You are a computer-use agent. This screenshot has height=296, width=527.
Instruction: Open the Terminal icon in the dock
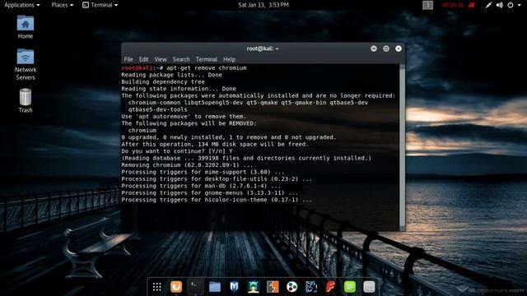click(x=195, y=287)
